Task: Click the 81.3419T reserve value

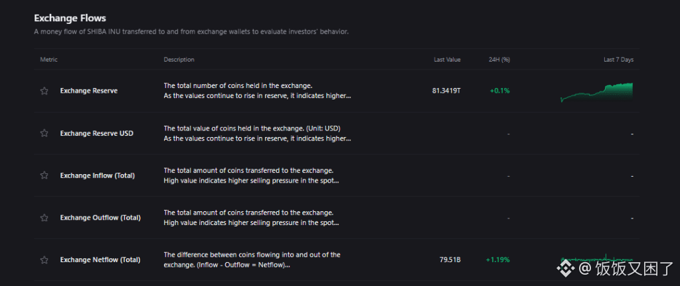Action: (x=446, y=91)
